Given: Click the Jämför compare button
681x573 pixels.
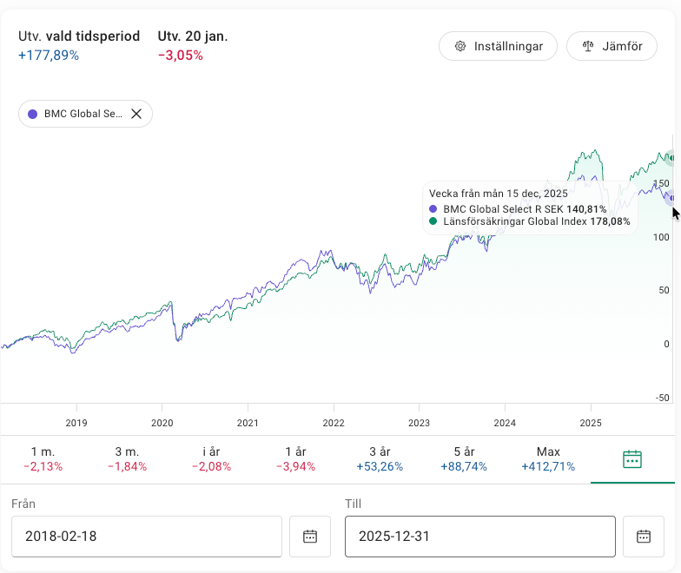Looking at the screenshot, I should [612, 46].
